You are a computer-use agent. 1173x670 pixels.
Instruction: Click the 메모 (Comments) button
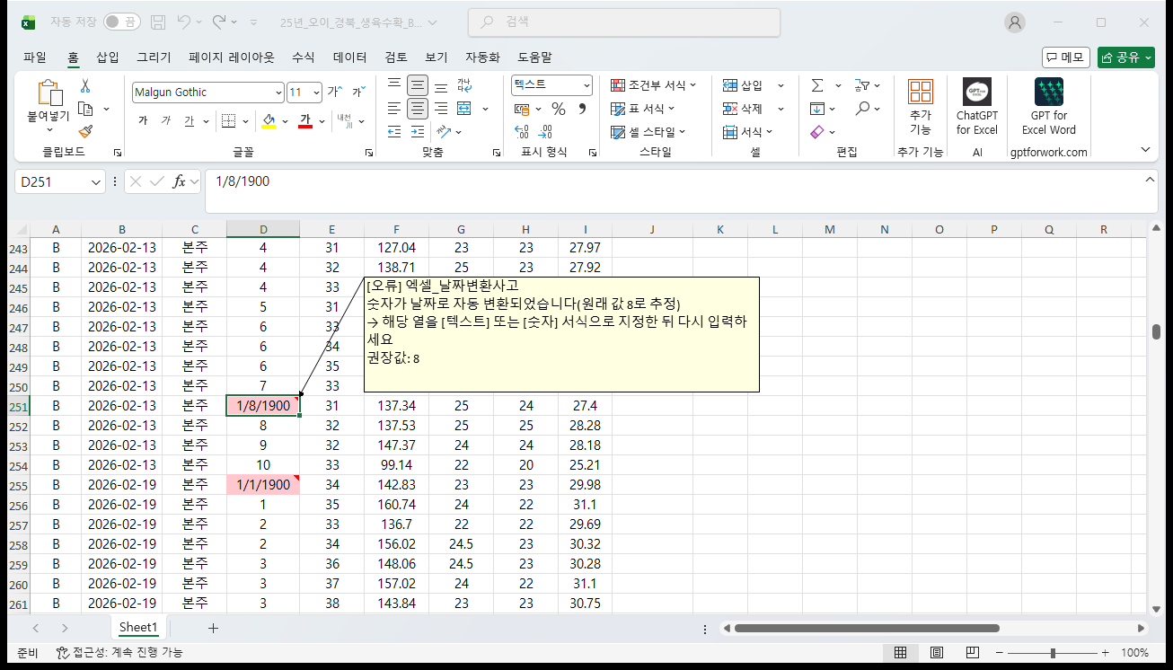click(1065, 57)
